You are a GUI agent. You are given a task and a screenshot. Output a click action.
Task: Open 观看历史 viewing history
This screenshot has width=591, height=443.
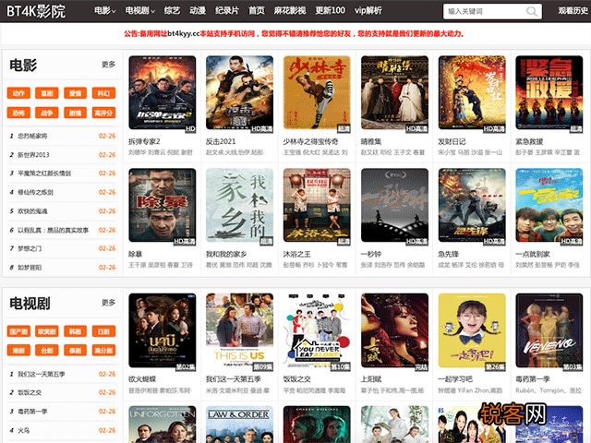coord(573,11)
